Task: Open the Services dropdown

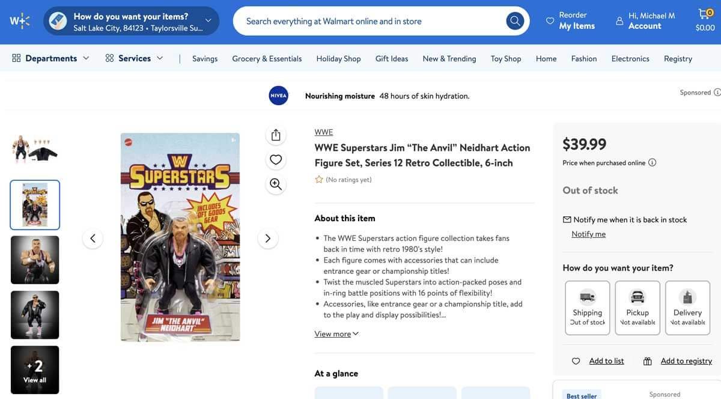Action: pos(134,58)
